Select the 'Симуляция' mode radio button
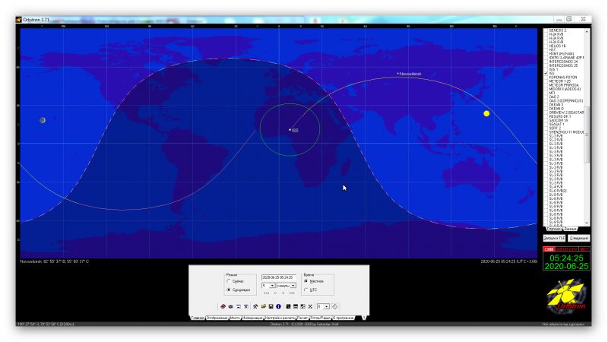 (229, 290)
